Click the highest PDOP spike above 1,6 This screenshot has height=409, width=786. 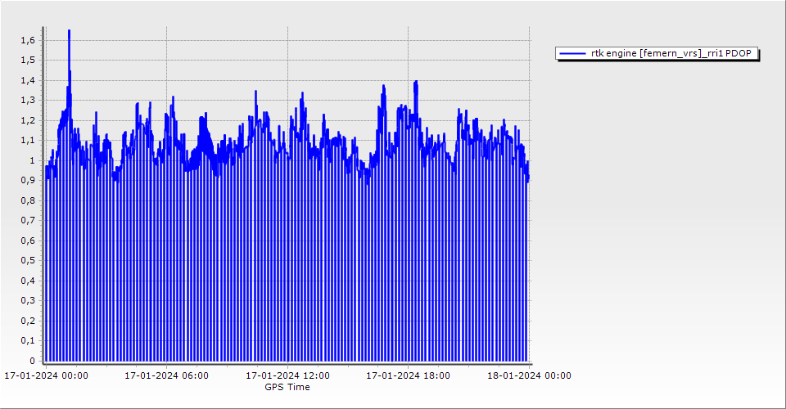click(69, 31)
